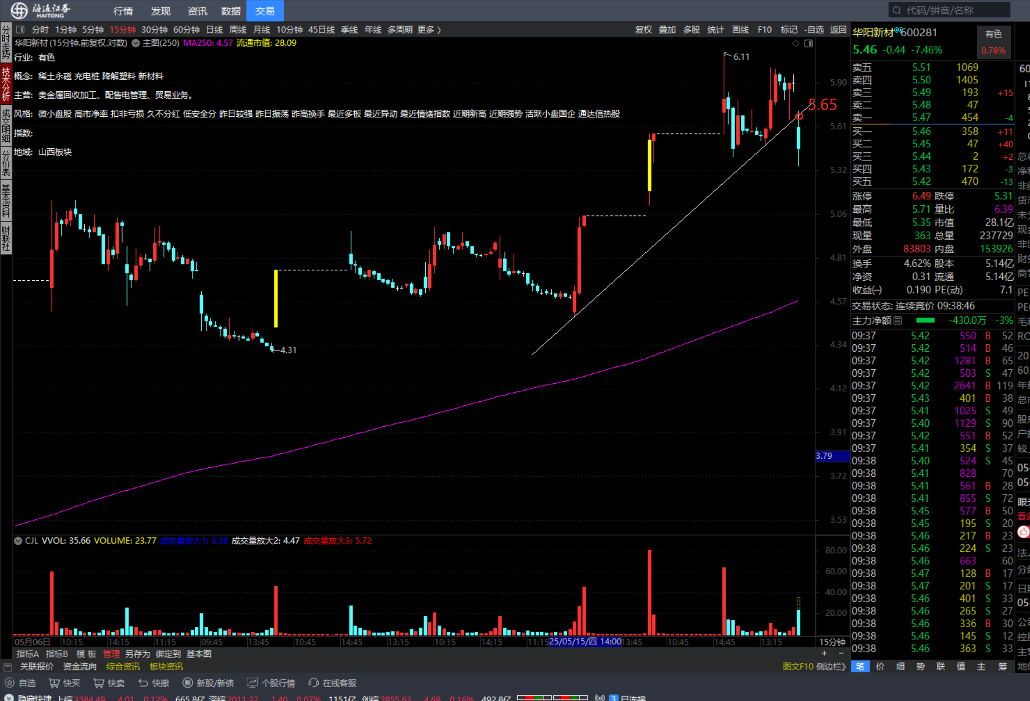This screenshot has height=701, width=1030.
Task: Click the 代码/拼音/名称 search field
Action: [x=948, y=10]
